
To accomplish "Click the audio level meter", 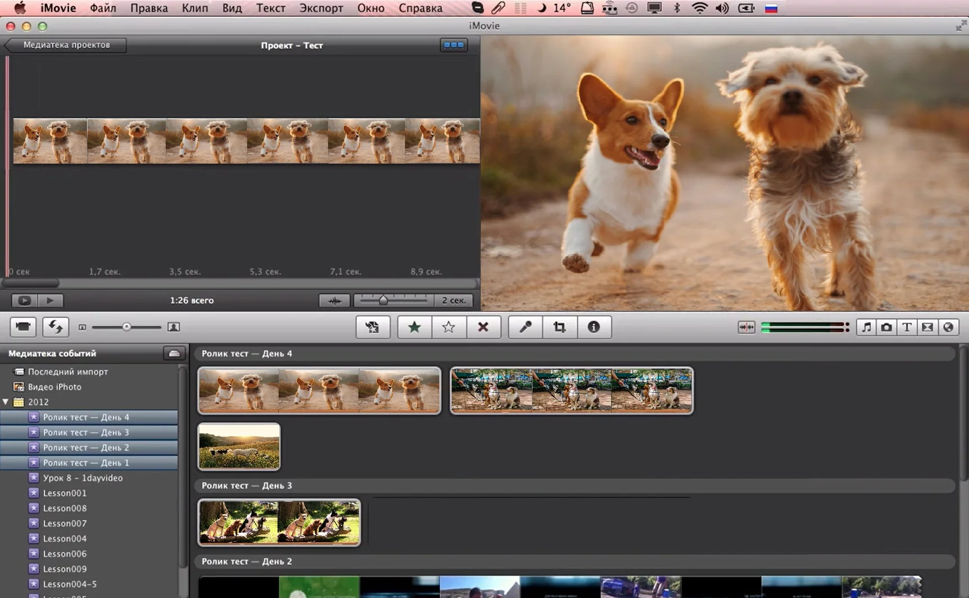I will coord(805,327).
